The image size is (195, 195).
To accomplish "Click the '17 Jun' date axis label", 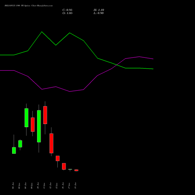I will pyautogui.click(x=69, y=186).
